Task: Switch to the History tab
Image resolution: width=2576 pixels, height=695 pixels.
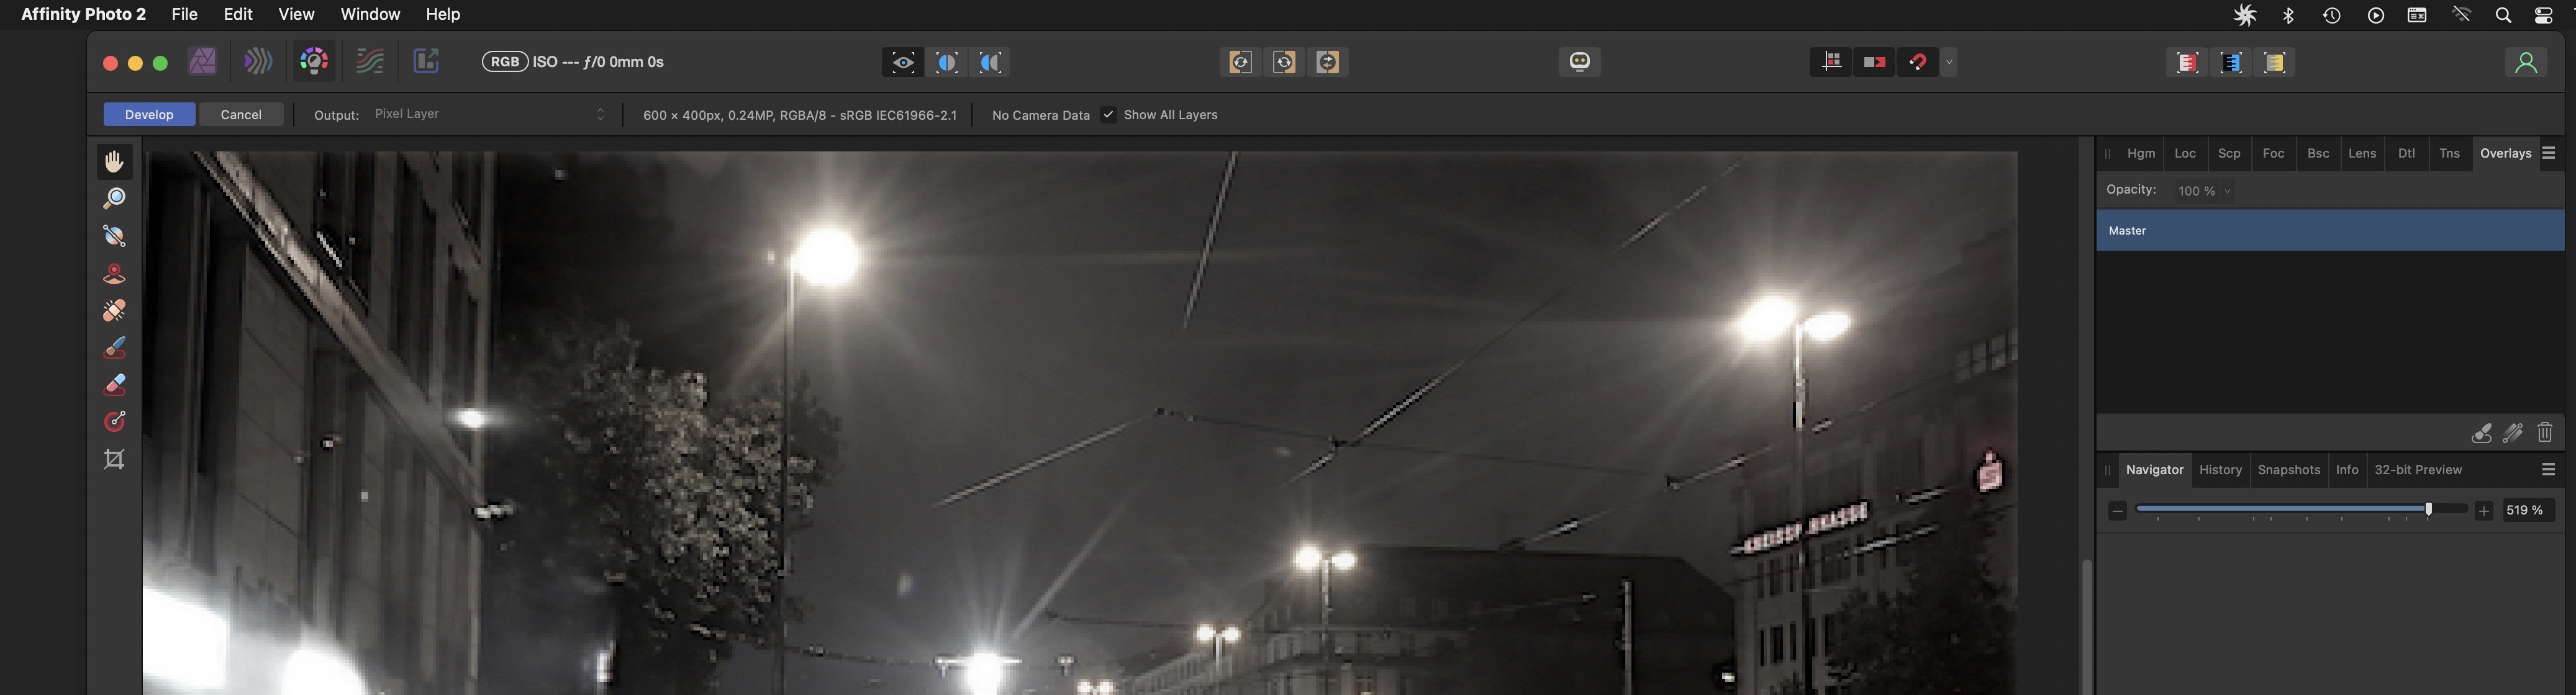Action: tap(2220, 470)
